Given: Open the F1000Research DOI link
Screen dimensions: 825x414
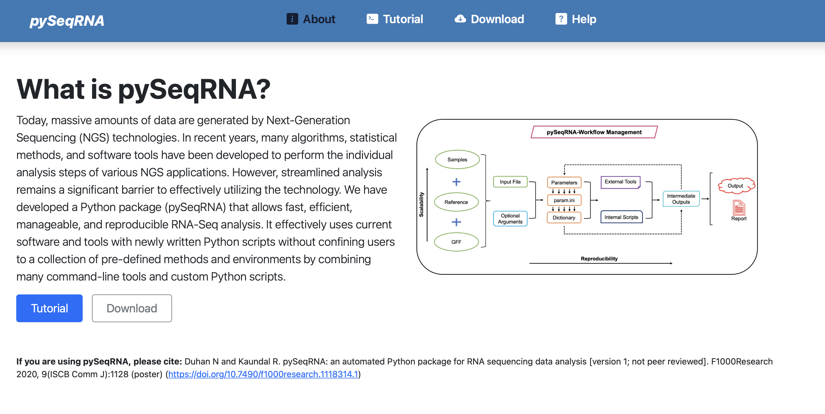Looking at the screenshot, I should click(x=263, y=374).
